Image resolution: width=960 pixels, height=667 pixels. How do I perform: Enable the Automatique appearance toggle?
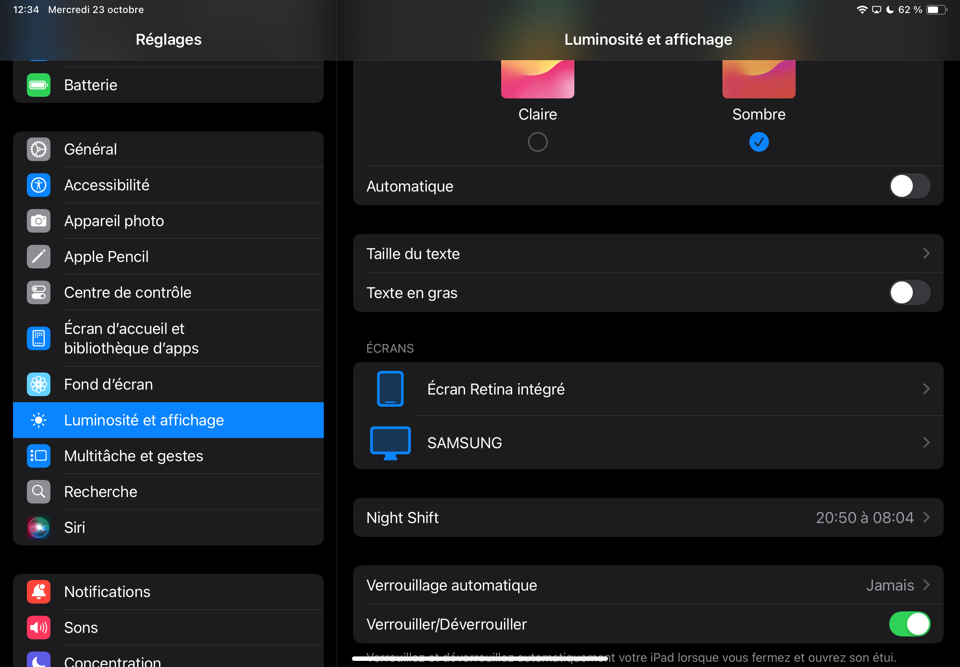click(x=910, y=186)
